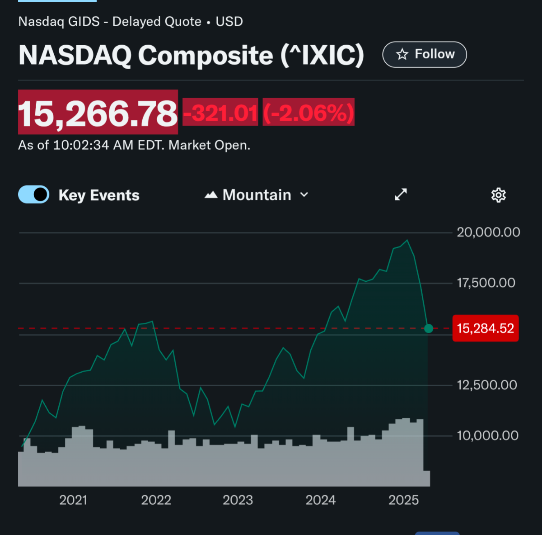Click the star icon in the Follow button

pyautogui.click(x=402, y=55)
